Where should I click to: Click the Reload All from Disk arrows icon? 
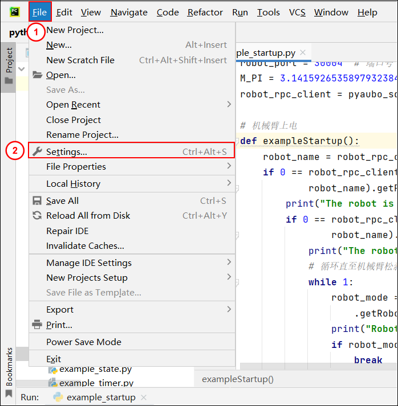pos(37,215)
